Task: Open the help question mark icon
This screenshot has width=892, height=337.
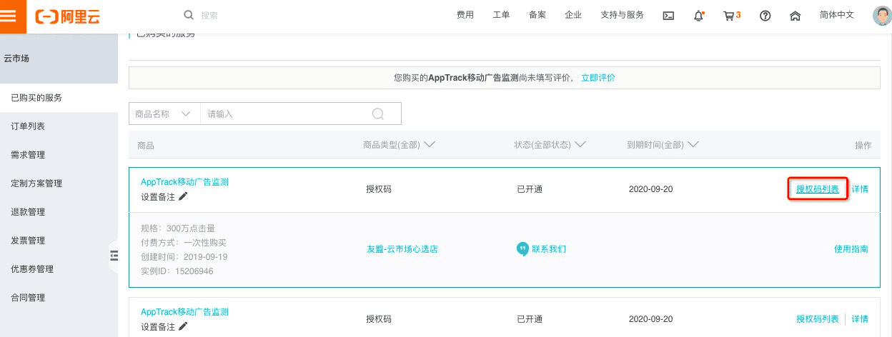Action: click(x=765, y=16)
